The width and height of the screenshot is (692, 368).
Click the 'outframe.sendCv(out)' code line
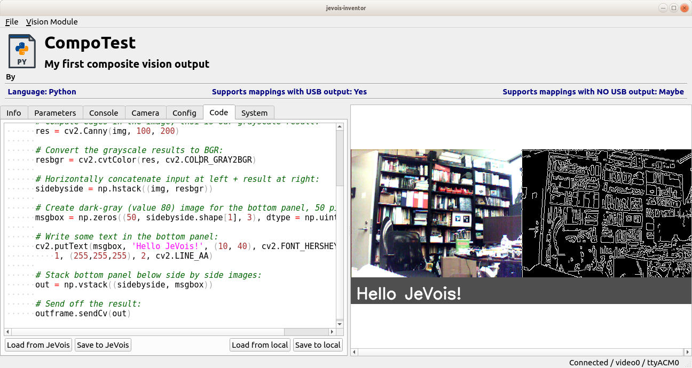[x=83, y=313]
